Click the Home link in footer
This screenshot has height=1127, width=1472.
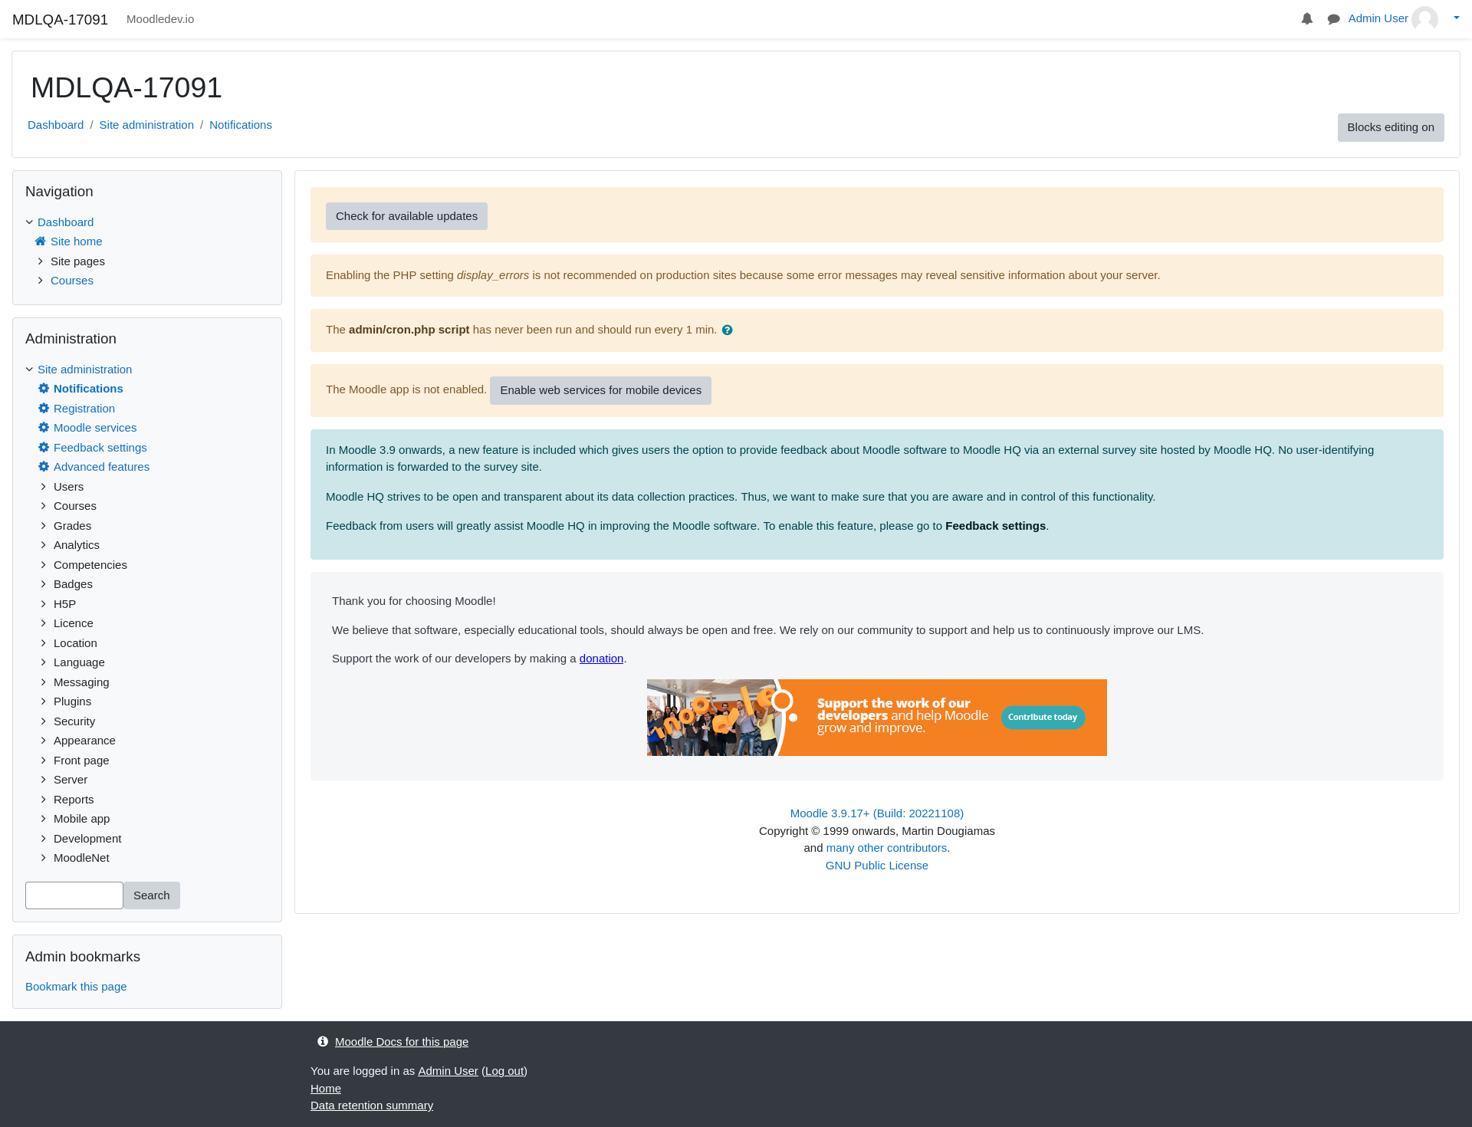[x=326, y=1089]
